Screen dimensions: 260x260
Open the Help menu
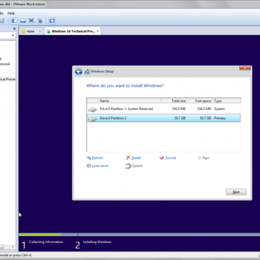pos(11,13)
